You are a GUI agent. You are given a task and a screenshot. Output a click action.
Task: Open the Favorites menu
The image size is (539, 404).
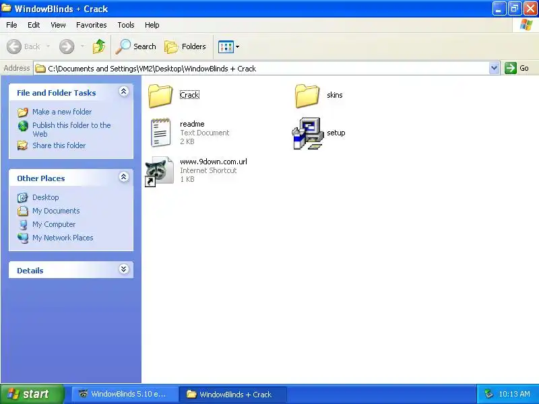coord(92,25)
